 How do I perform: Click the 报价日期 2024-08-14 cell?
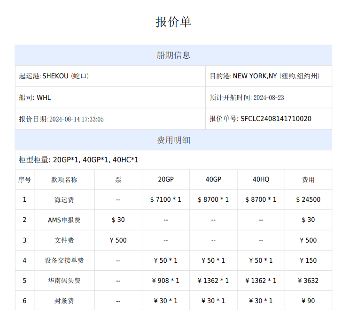tap(61, 119)
